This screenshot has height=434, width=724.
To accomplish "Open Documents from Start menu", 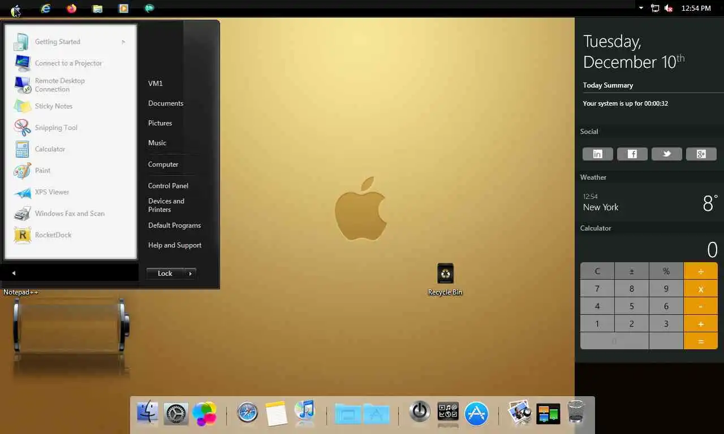I will click(166, 103).
